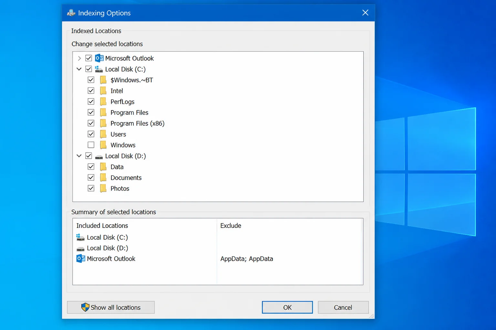Screen dimensions: 496x330
Task: Click the AppData; AppData exclude entry
Action: (247, 259)
